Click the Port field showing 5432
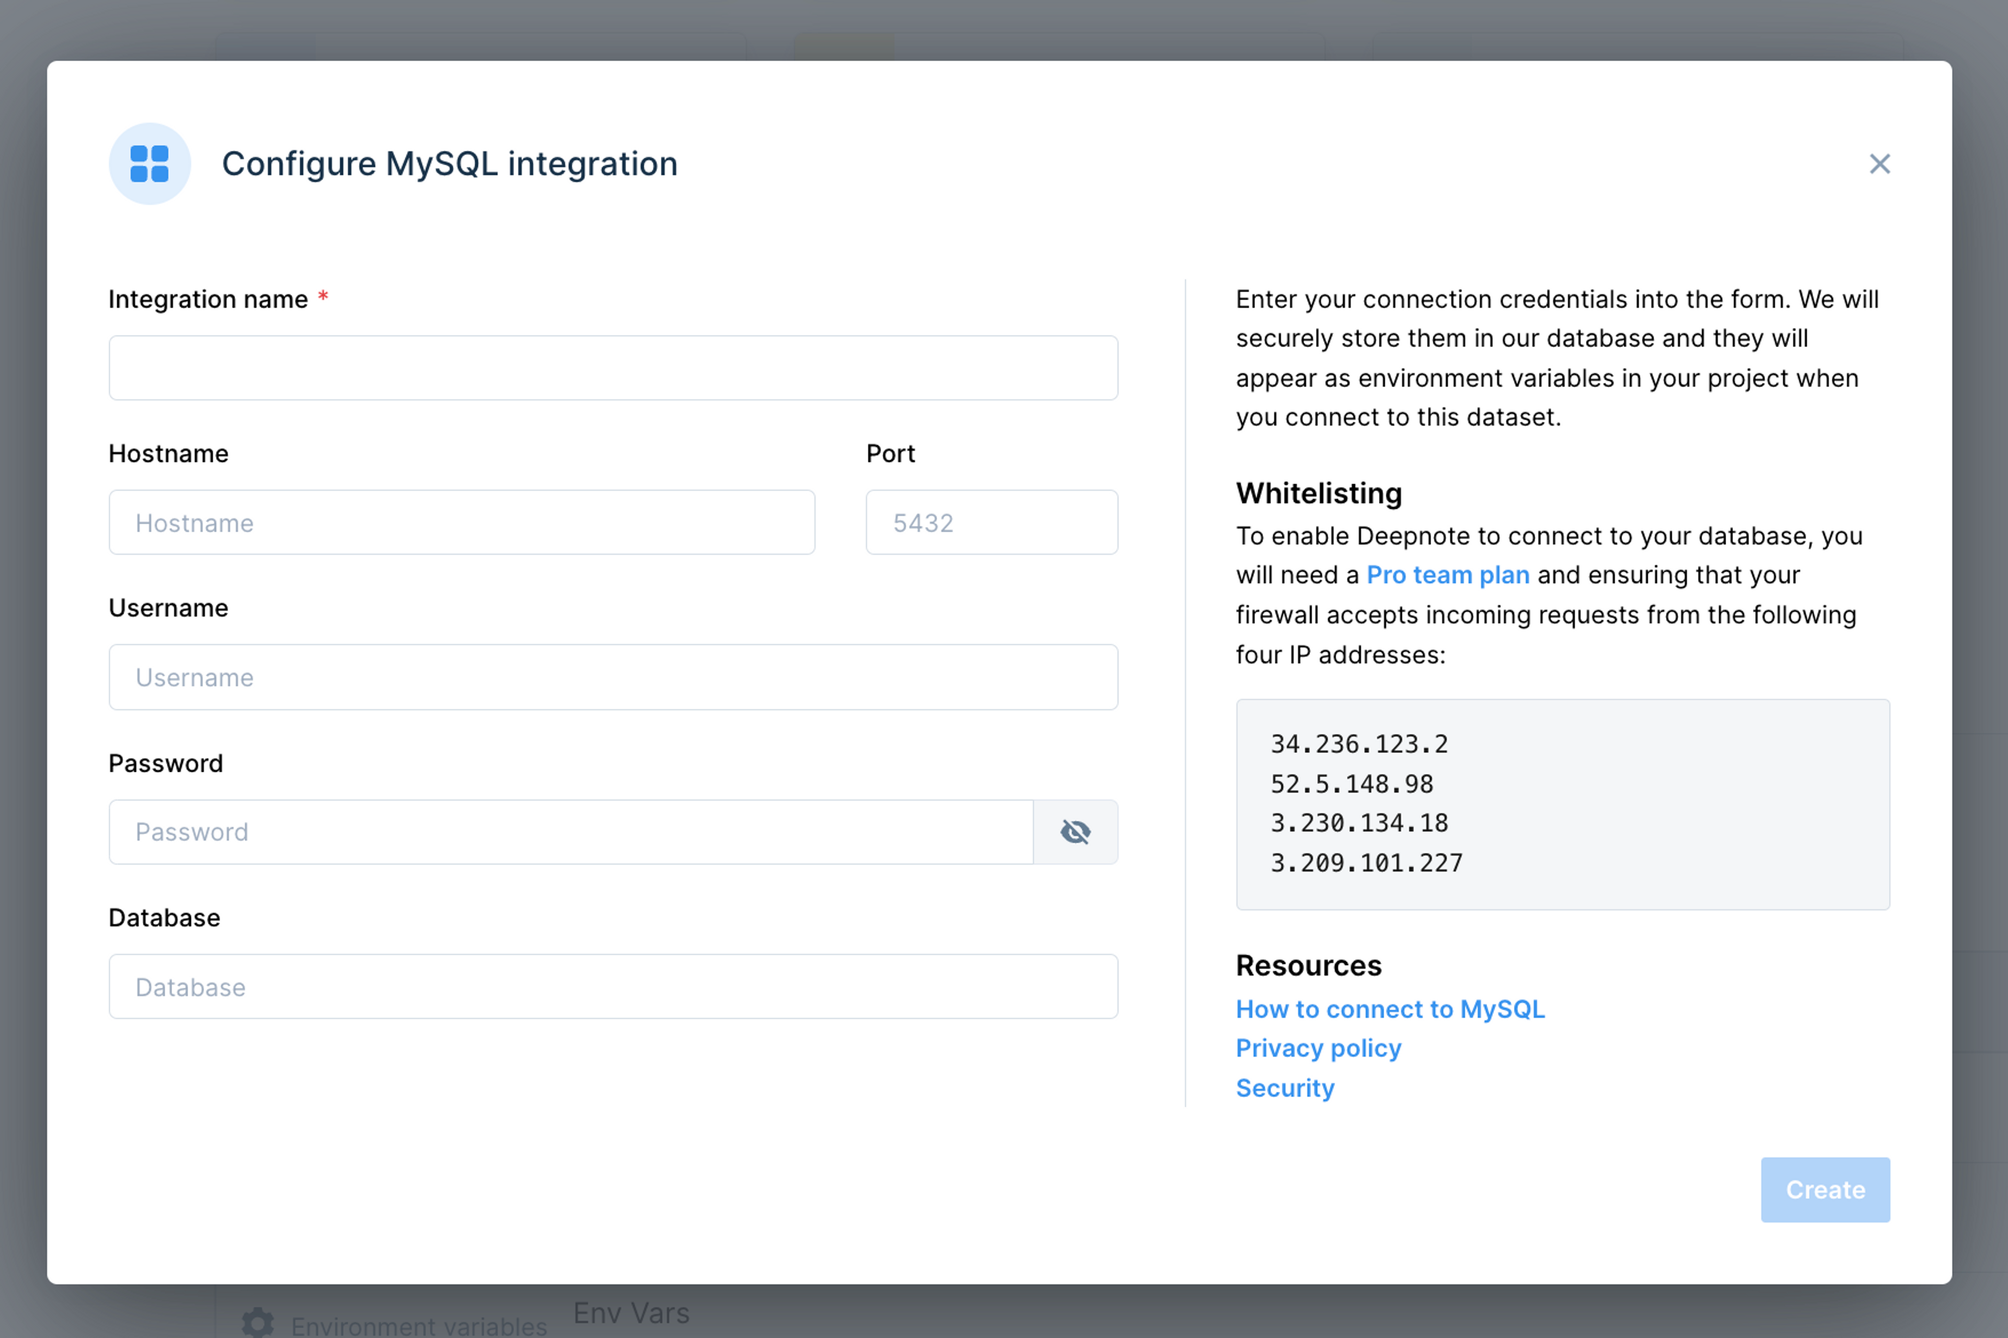Image resolution: width=2008 pixels, height=1338 pixels. (x=991, y=522)
